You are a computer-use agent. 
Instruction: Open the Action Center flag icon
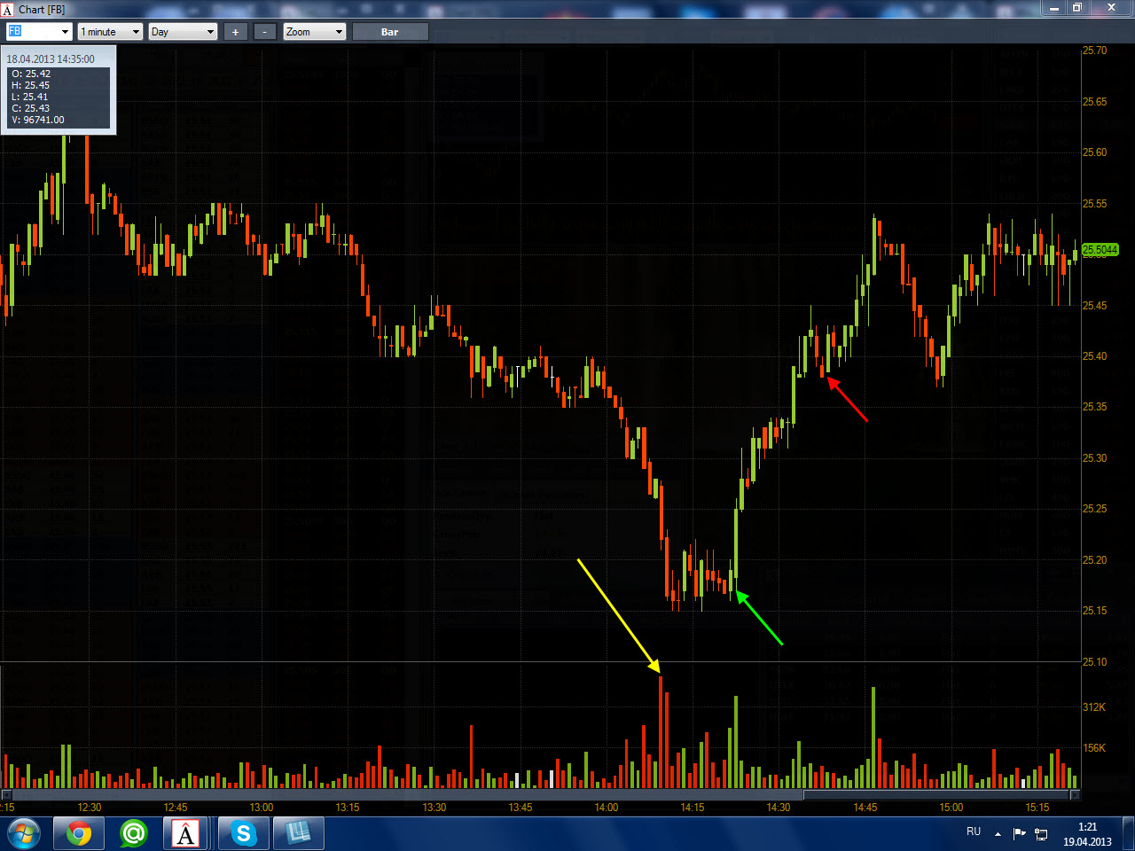point(1019,833)
